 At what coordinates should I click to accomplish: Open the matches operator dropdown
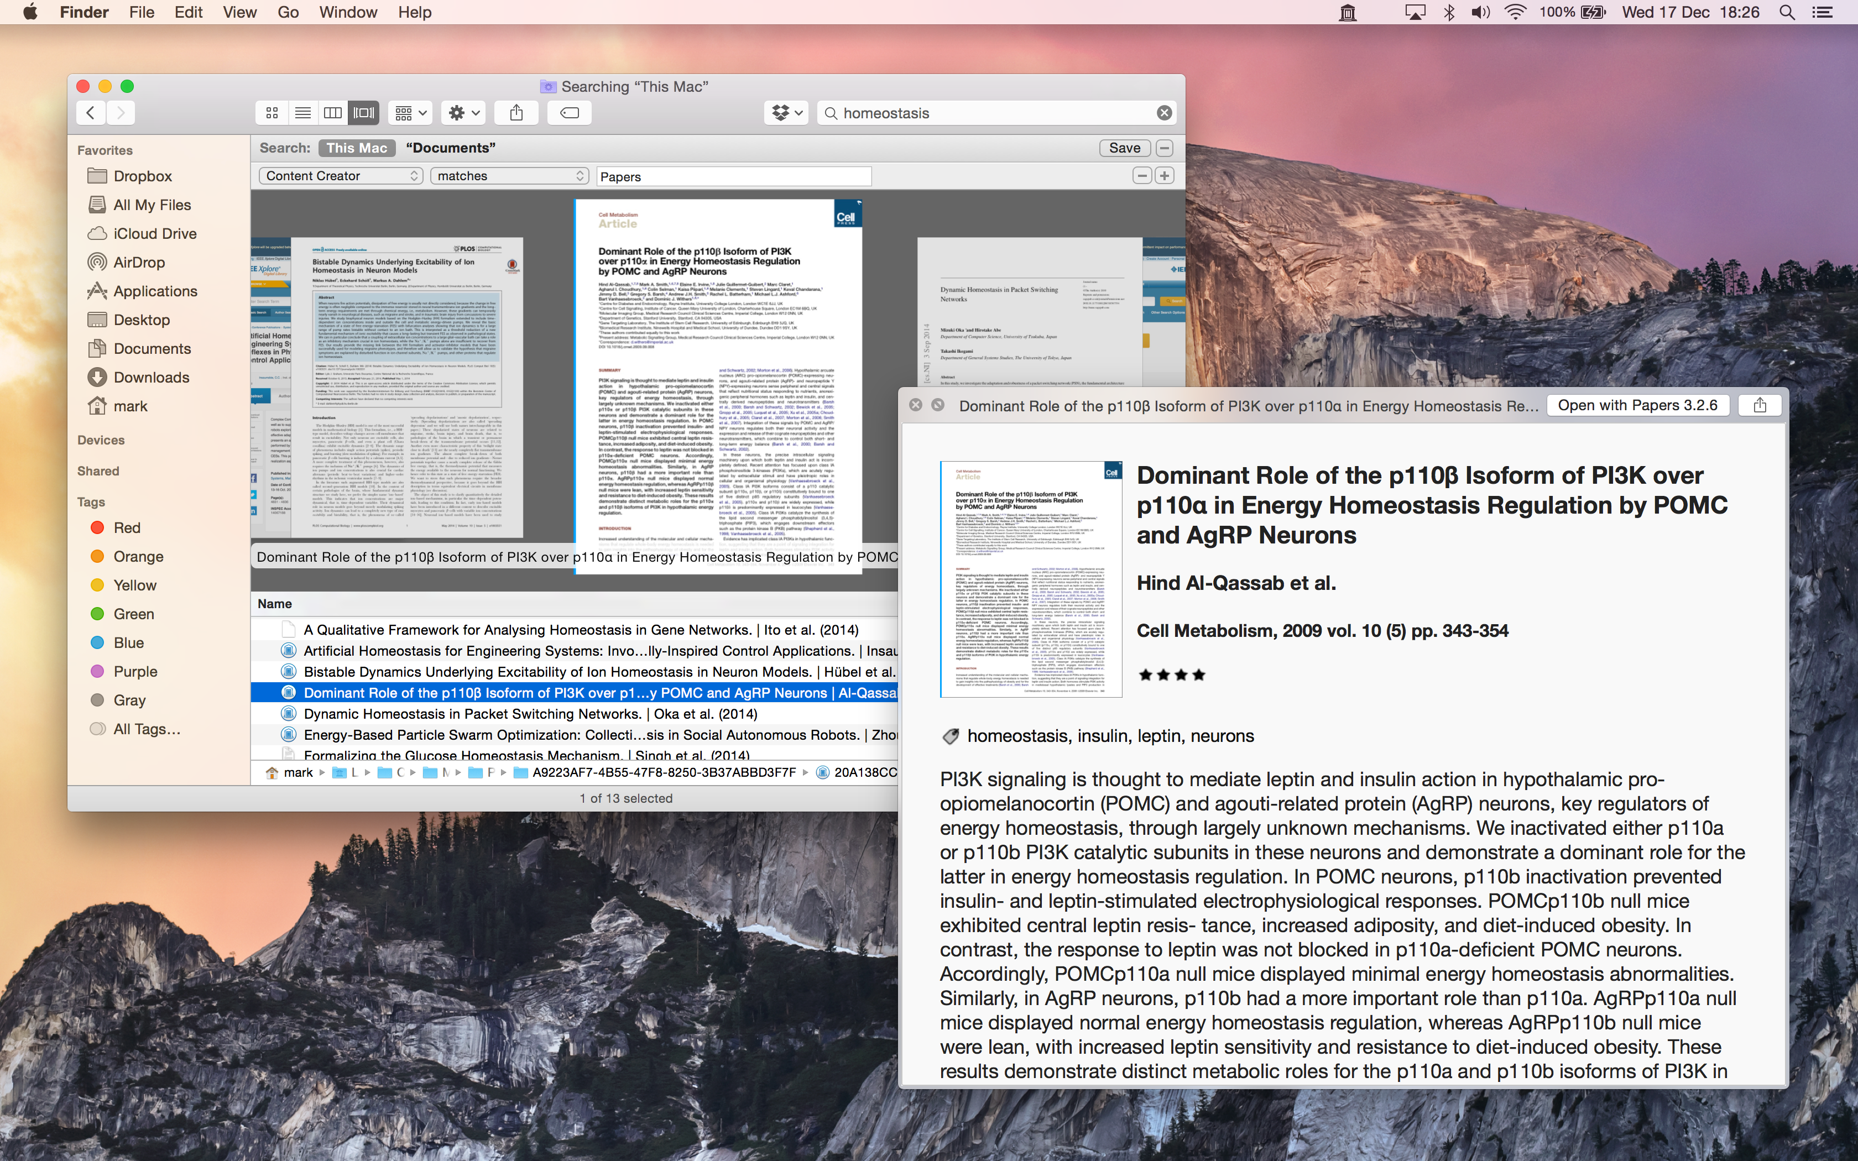pyautogui.click(x=510, y=176)
